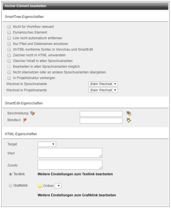Expand the Target dropdown
The image size is (171, 208).
tap(47, 144)
